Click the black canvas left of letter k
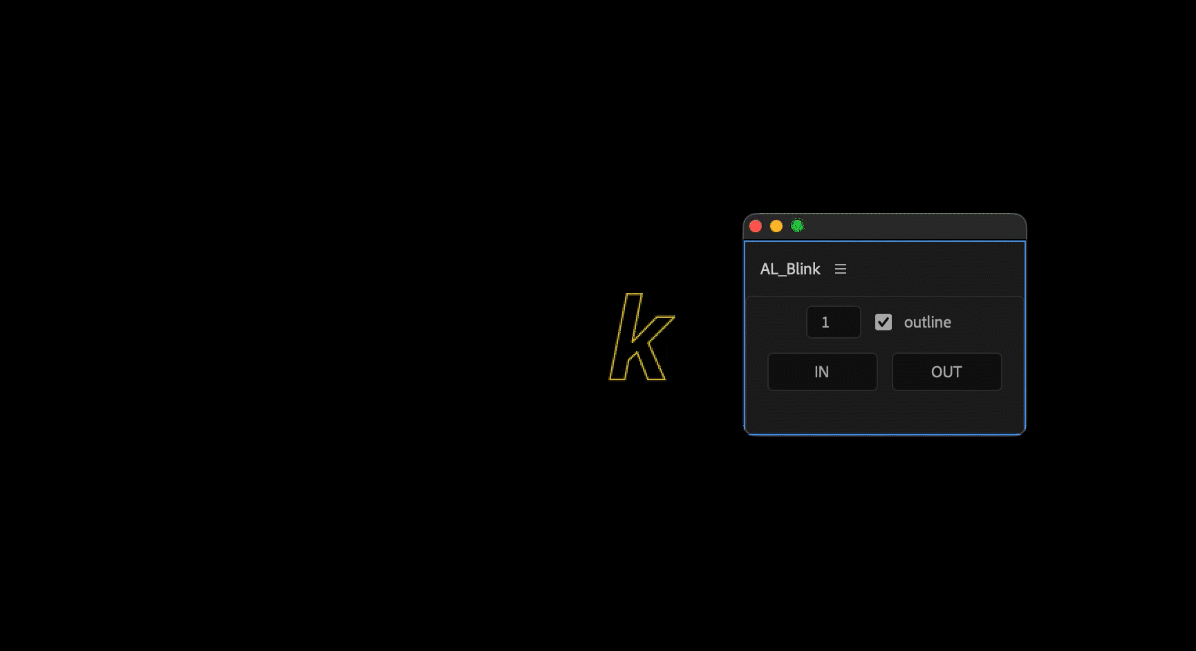Screen dimensions: 1196x651 415,339
